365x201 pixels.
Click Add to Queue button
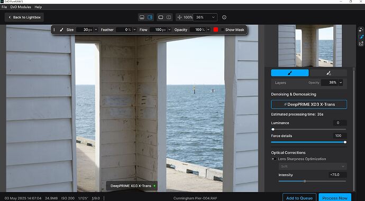tap(299, 198)
